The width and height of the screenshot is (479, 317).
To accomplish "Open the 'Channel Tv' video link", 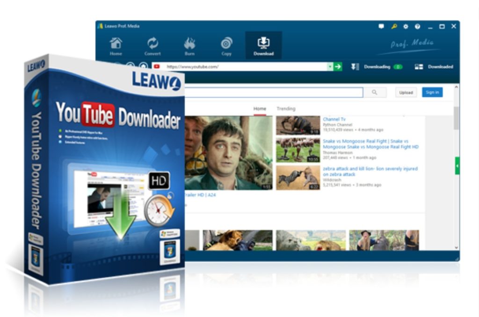I will (334, 119).
